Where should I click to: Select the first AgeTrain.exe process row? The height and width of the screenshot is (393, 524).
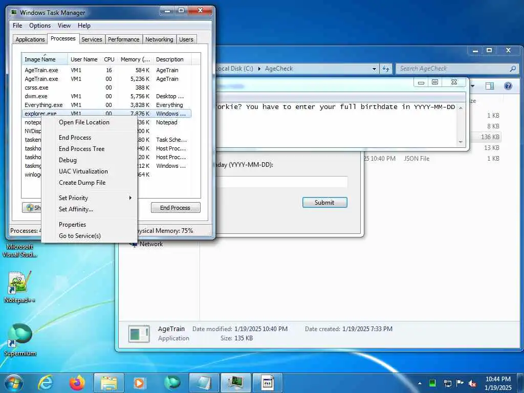pos(106,70)
